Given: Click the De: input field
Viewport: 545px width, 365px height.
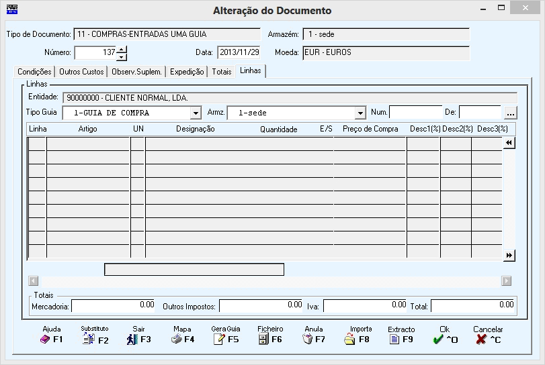Looking at the screenshot, I should pos(480,113).
